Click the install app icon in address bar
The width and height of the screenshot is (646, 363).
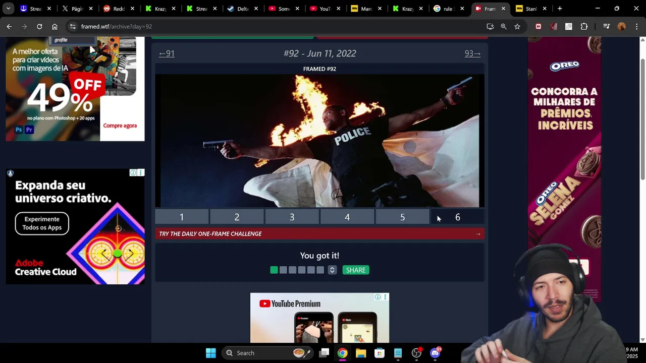click(490, 26)
